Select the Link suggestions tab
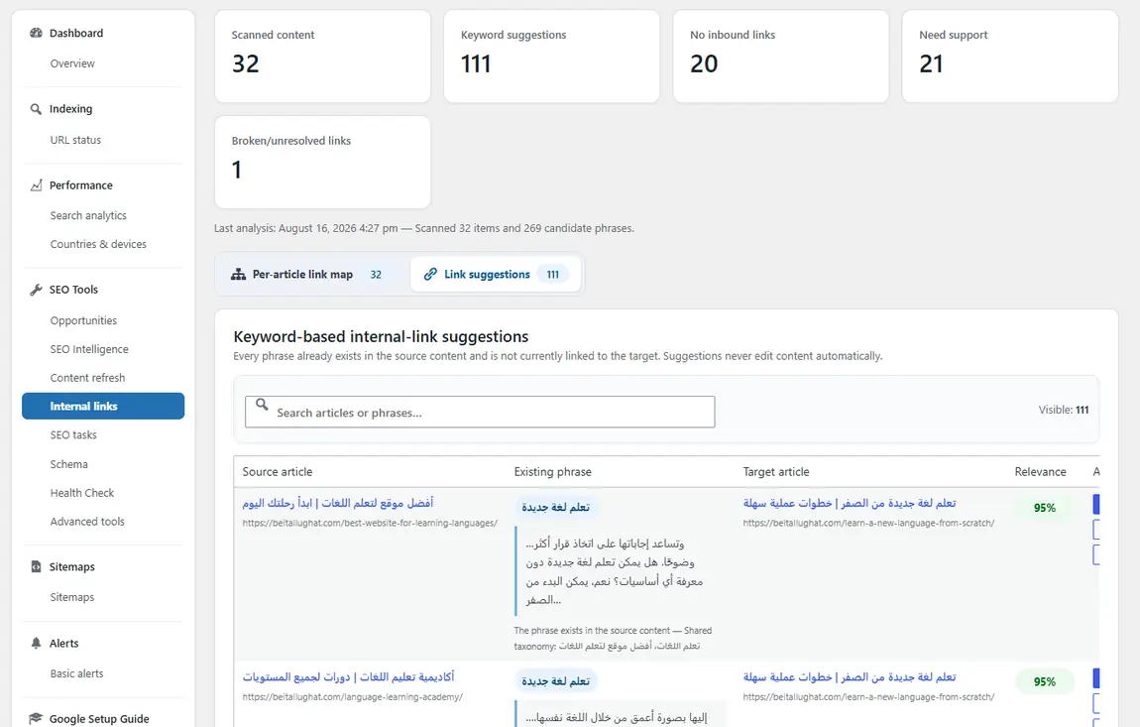Image resolution: width=1140 pixels, height=727 pixels. pos(495,275)
